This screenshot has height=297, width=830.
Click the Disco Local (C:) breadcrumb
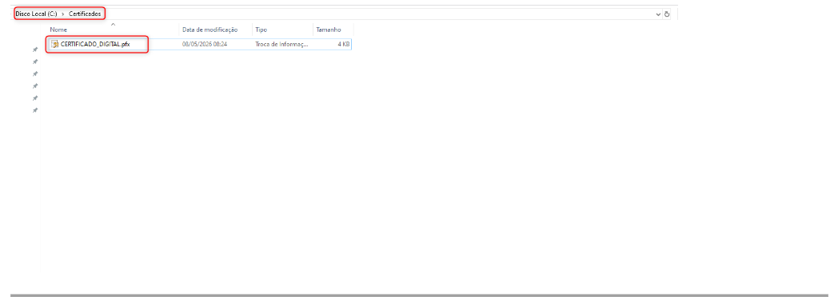coord(37,14)
